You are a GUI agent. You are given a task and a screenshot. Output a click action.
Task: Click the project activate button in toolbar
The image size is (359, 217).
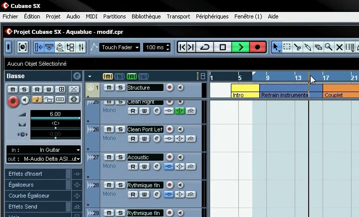tap(8, 47)
